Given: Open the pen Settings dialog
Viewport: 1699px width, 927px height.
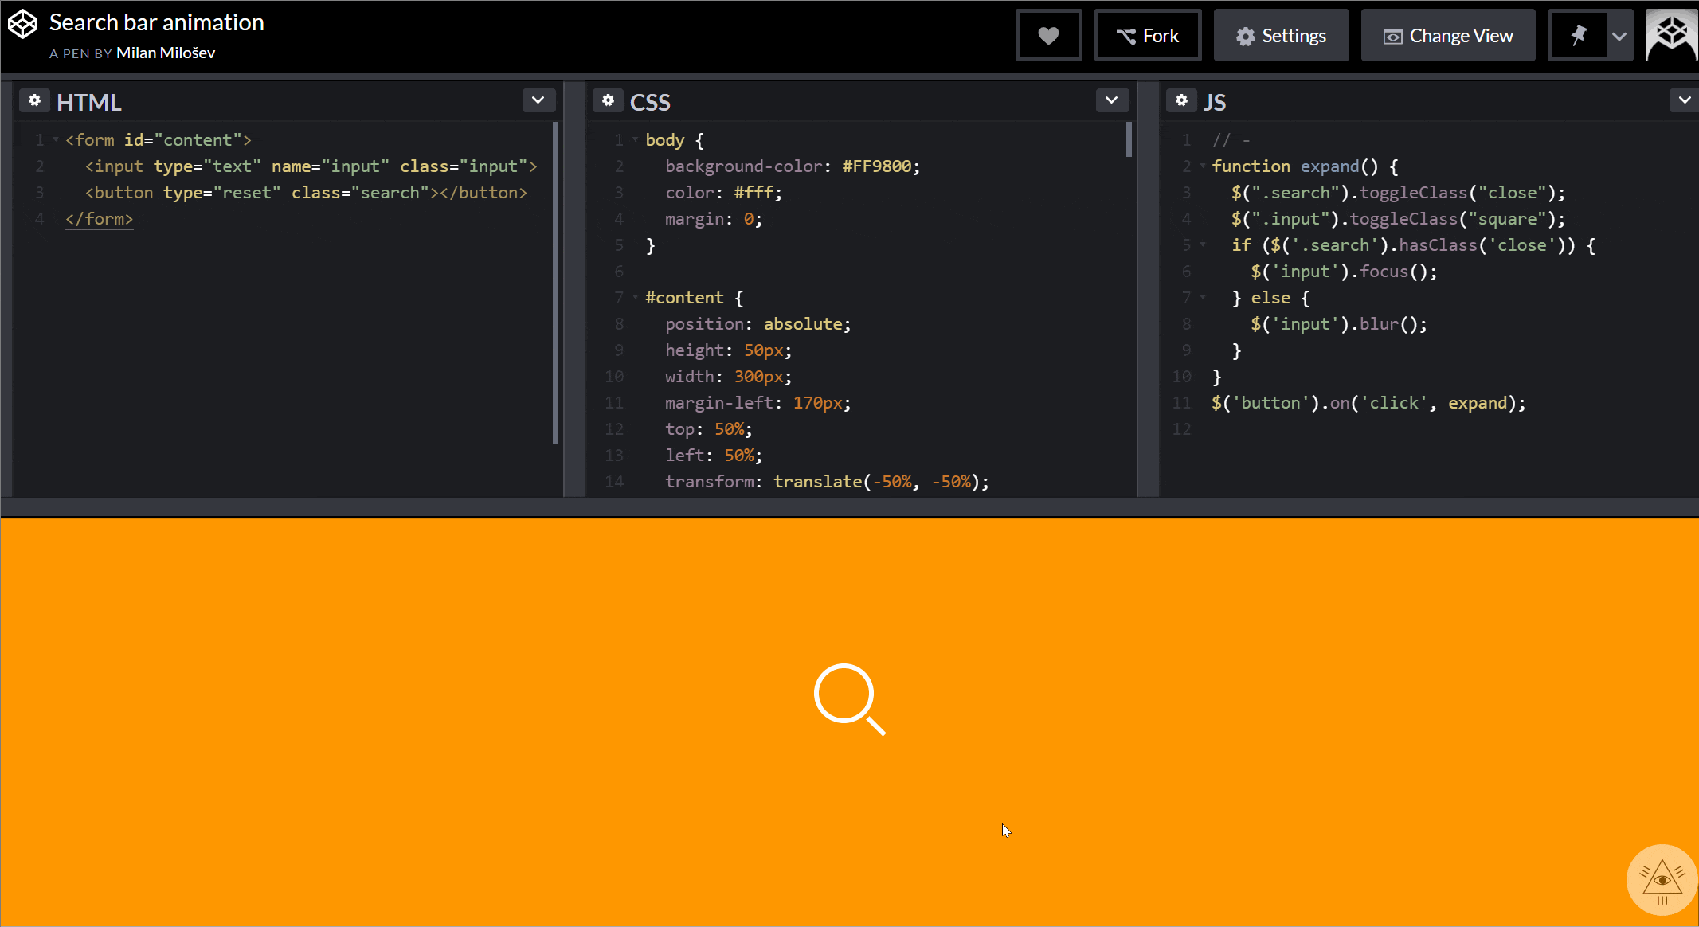Looking at the screenshot, I should [1282, 34].
